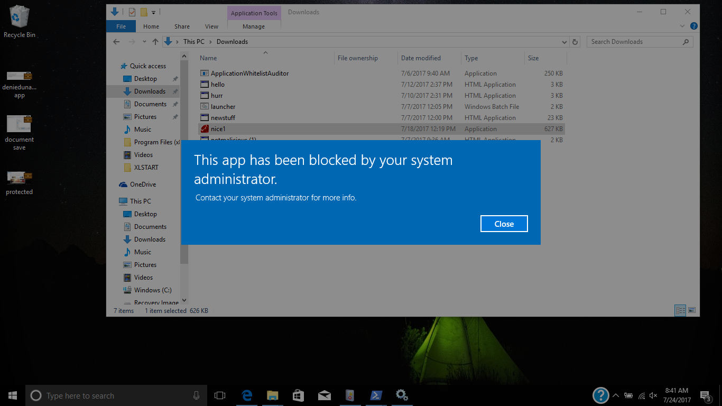Open Videos under This PC
The image size is (722, 406).
[138, 278]
